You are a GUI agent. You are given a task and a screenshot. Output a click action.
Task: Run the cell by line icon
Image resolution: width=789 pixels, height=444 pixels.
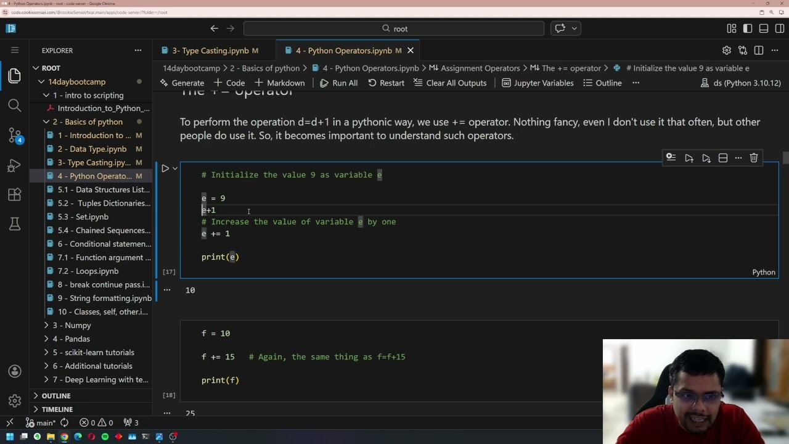click(x=671, y=158)
